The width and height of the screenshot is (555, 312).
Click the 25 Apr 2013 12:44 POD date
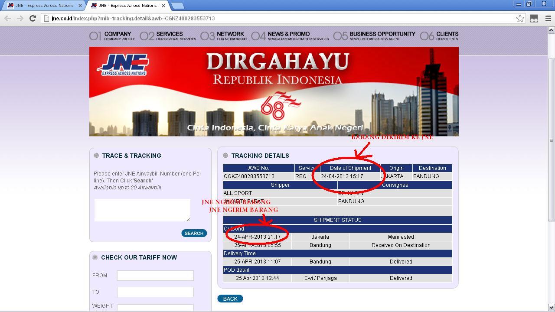pyautogui.click(x=257, y=278)
